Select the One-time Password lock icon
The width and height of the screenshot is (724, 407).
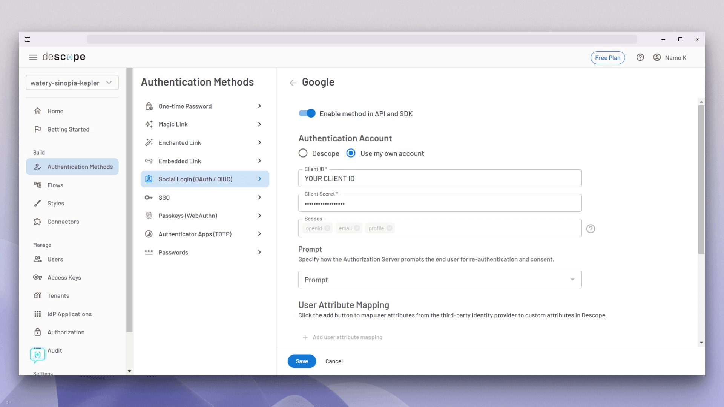149,106
